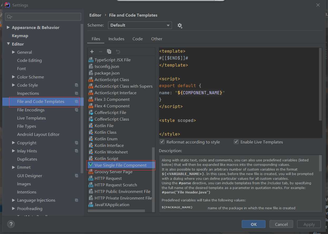Click the ActionScript Interface icon
328x234 pixels.
point(91,93)
